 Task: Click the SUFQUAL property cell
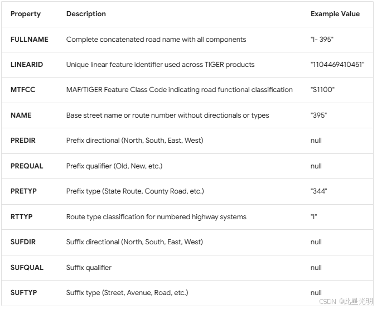click(x=27, y=268)
